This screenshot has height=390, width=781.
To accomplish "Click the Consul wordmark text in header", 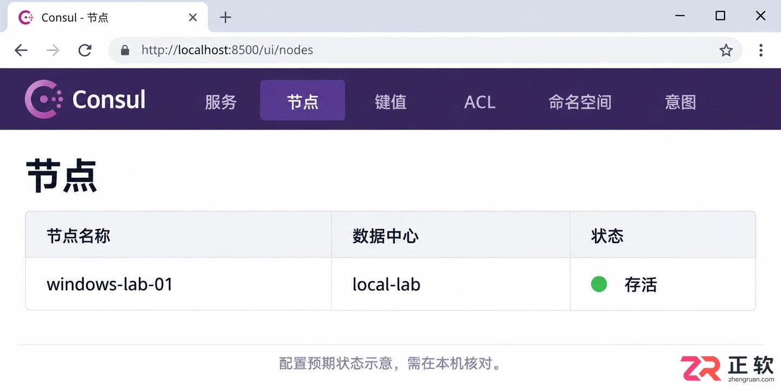I will tap(109, 100).
